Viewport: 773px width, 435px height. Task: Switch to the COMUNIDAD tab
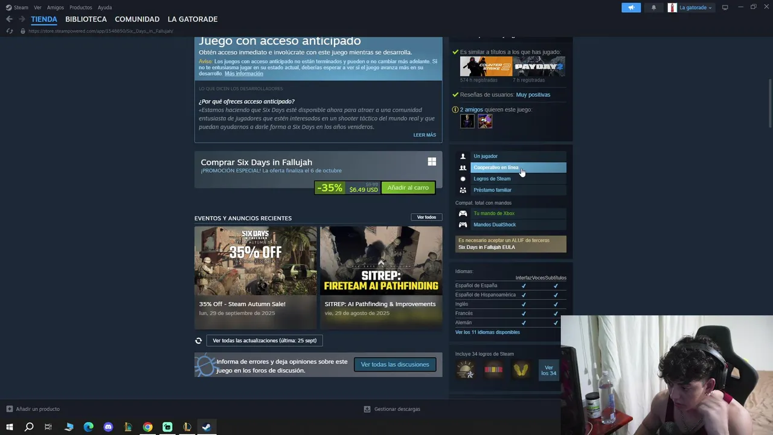click(x=137, y=19)
